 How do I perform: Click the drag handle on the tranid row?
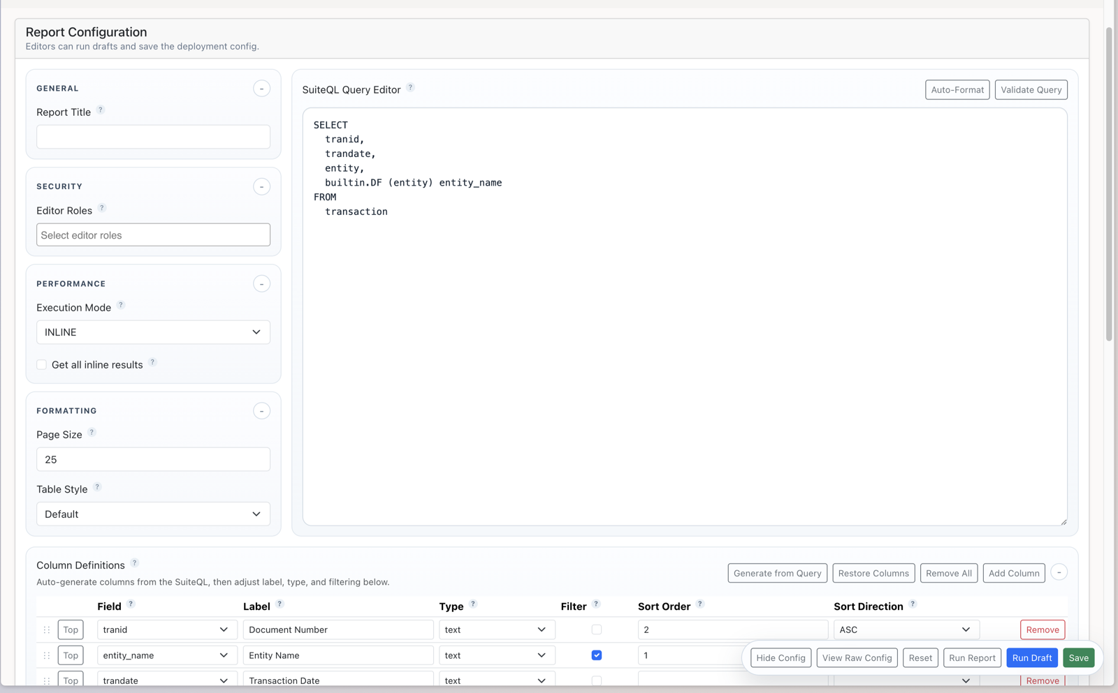click(46, 629)
